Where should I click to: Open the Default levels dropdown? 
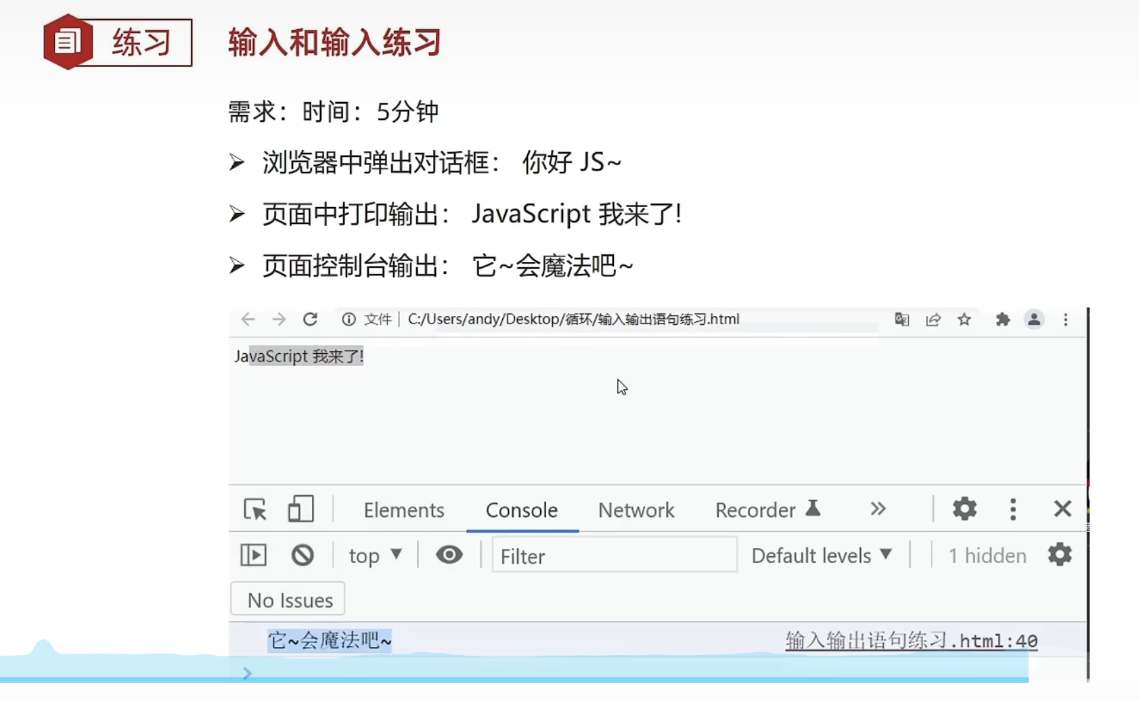pos(821,554)
